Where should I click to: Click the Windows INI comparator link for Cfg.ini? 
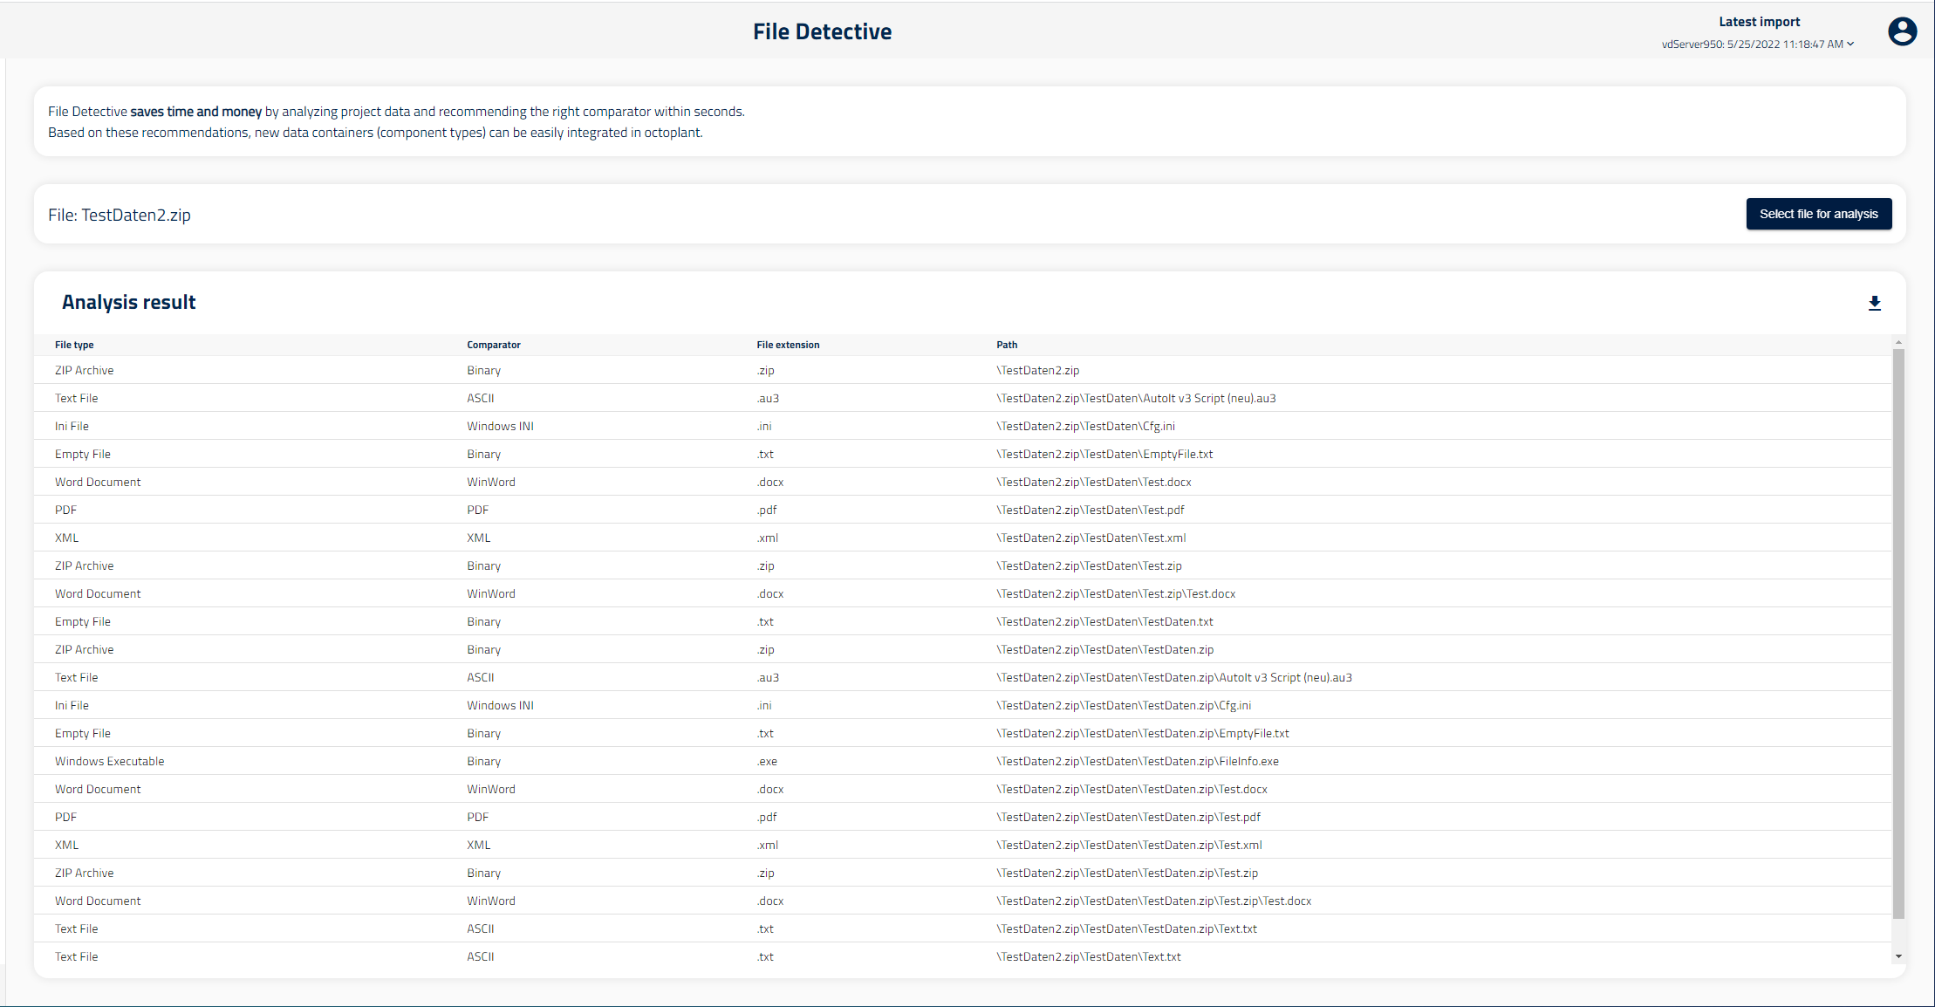[500, 426]
